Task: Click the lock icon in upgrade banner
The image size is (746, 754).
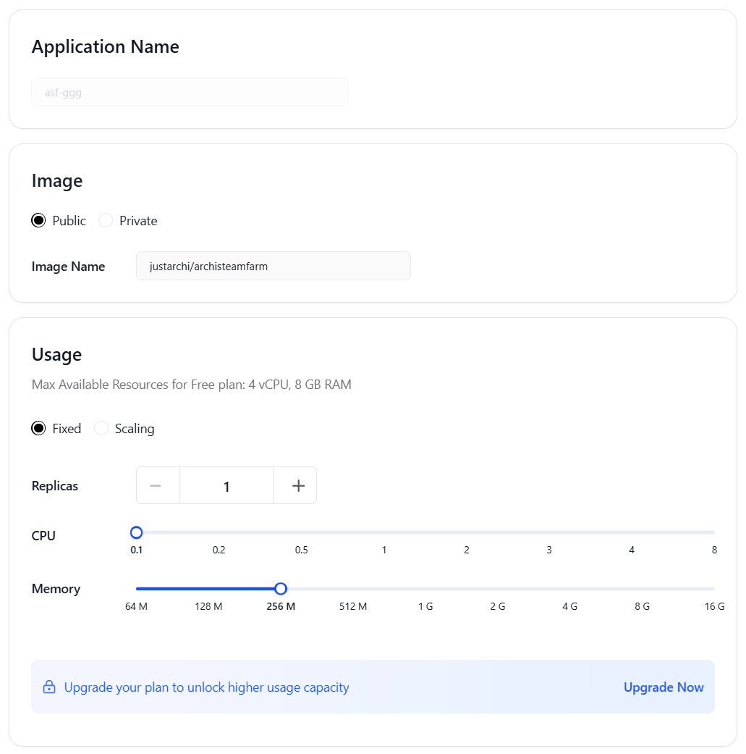Action: (49, 687)
